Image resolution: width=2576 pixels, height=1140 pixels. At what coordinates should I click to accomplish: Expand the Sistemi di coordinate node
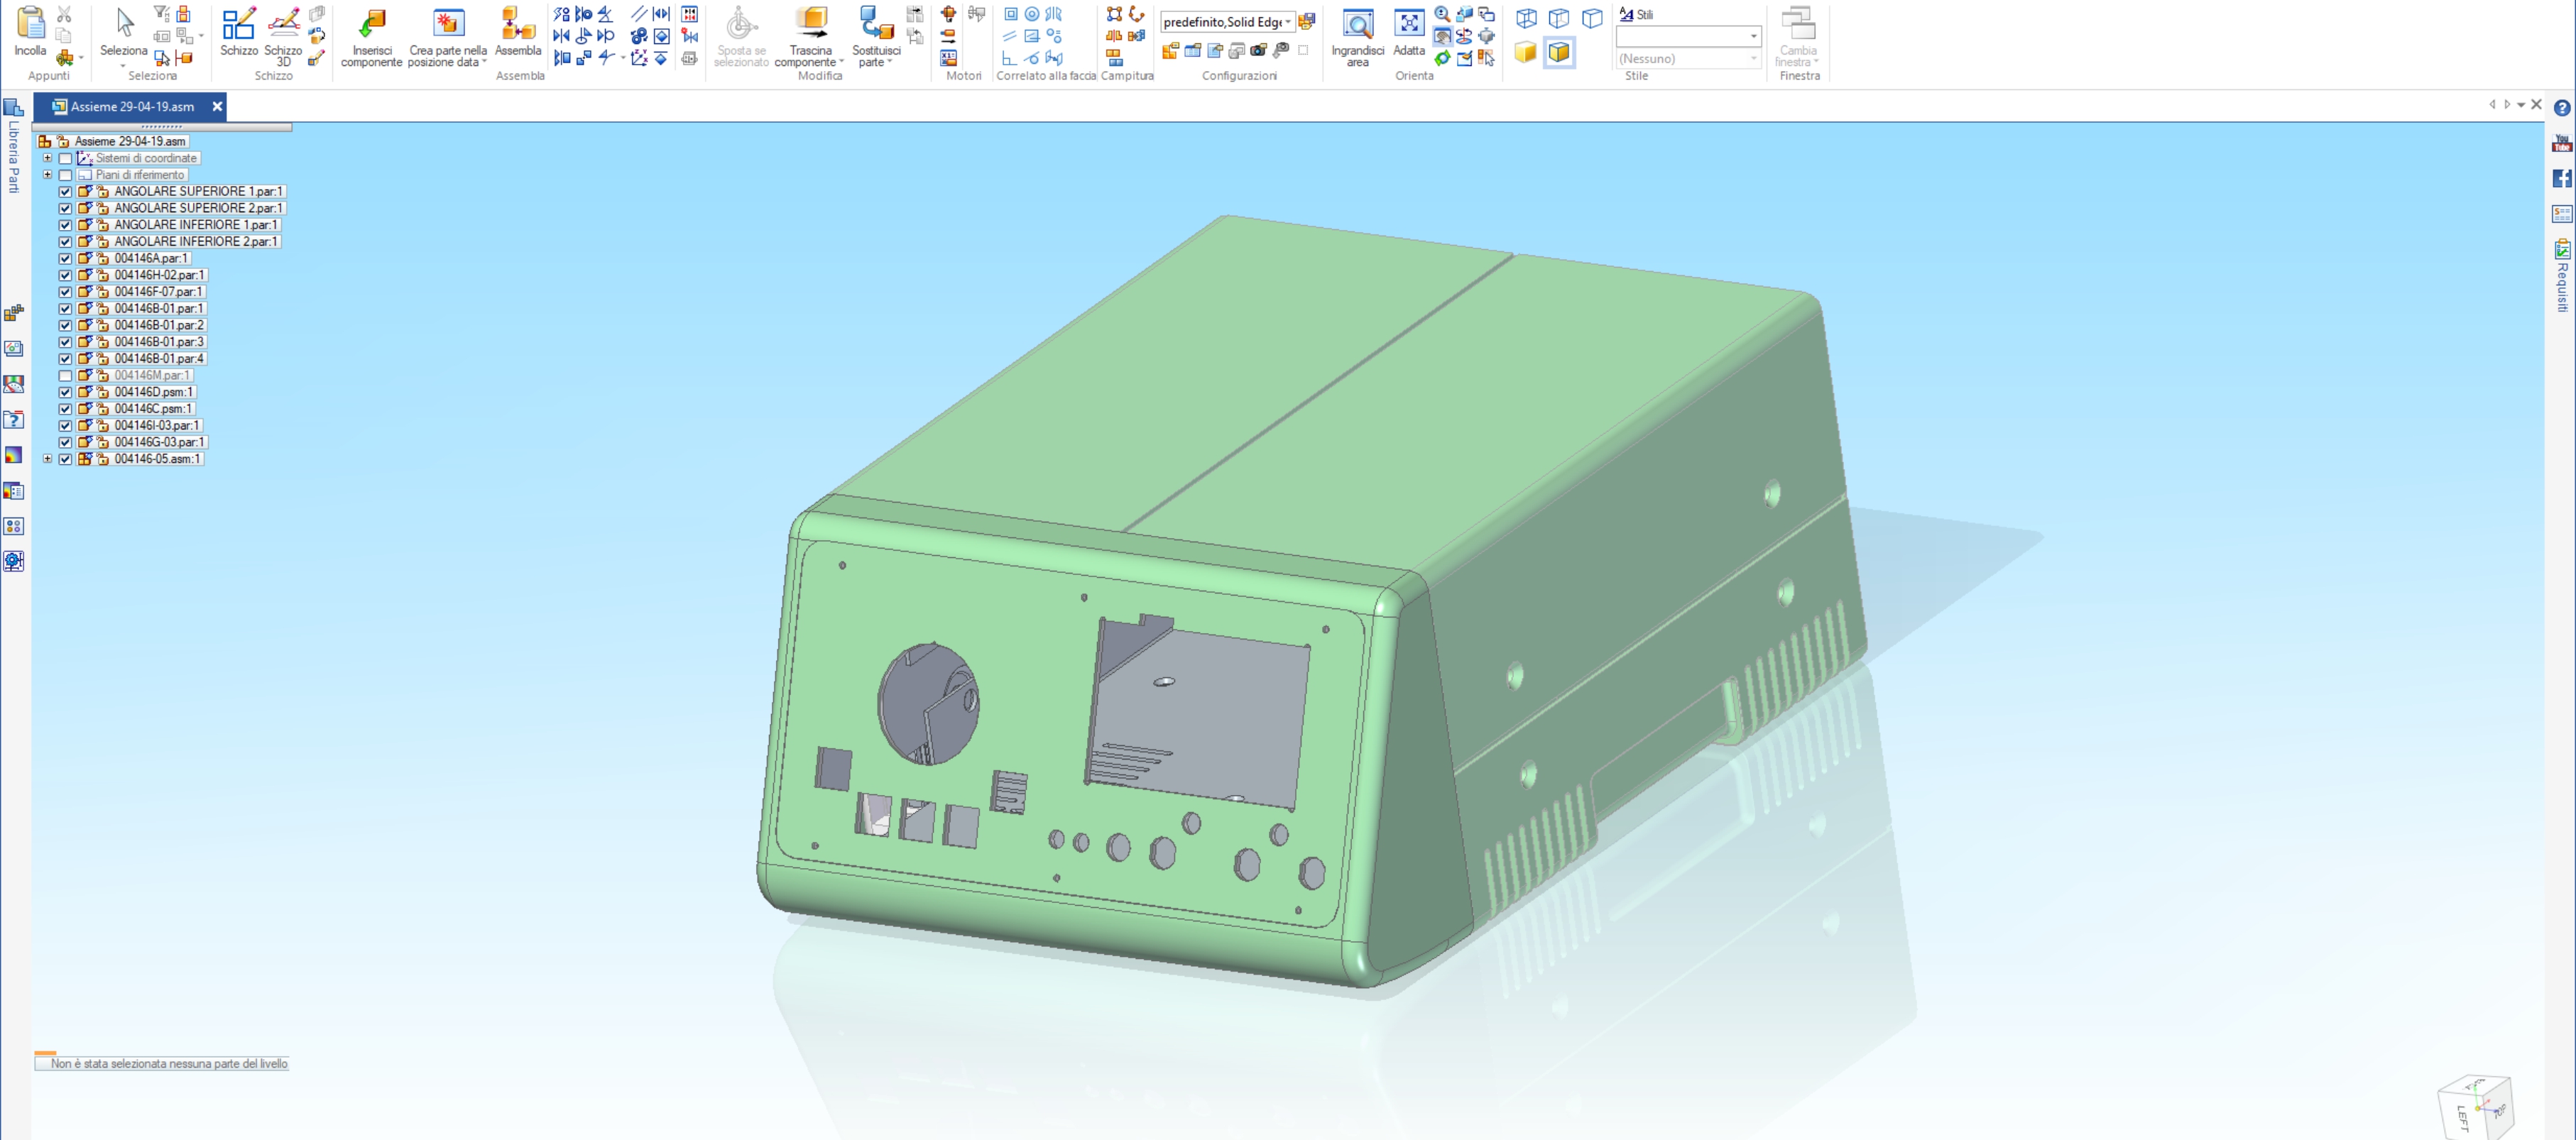point(47,158)
